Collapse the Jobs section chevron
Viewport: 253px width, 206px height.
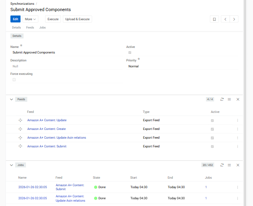click(11, 165)
